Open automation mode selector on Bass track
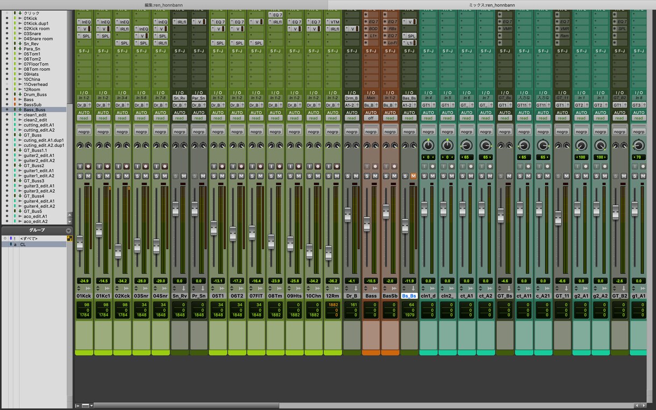Image resolution: width=656 pixels, height=410 pixels. 370,118
